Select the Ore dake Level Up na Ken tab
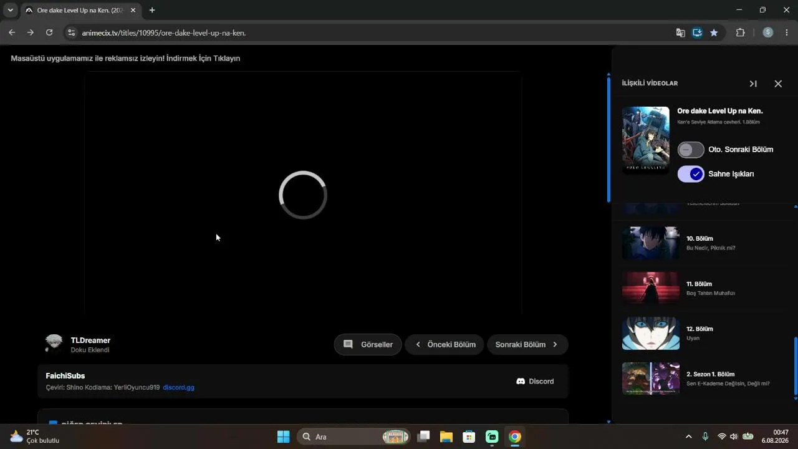The image size is (798, 449). pyautogui.click(x=80, y=10)
